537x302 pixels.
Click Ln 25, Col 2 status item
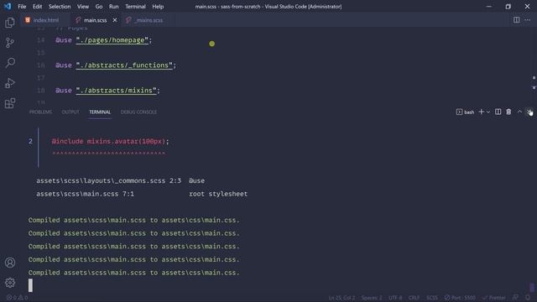pyautogui.click(x=341, y=298)
